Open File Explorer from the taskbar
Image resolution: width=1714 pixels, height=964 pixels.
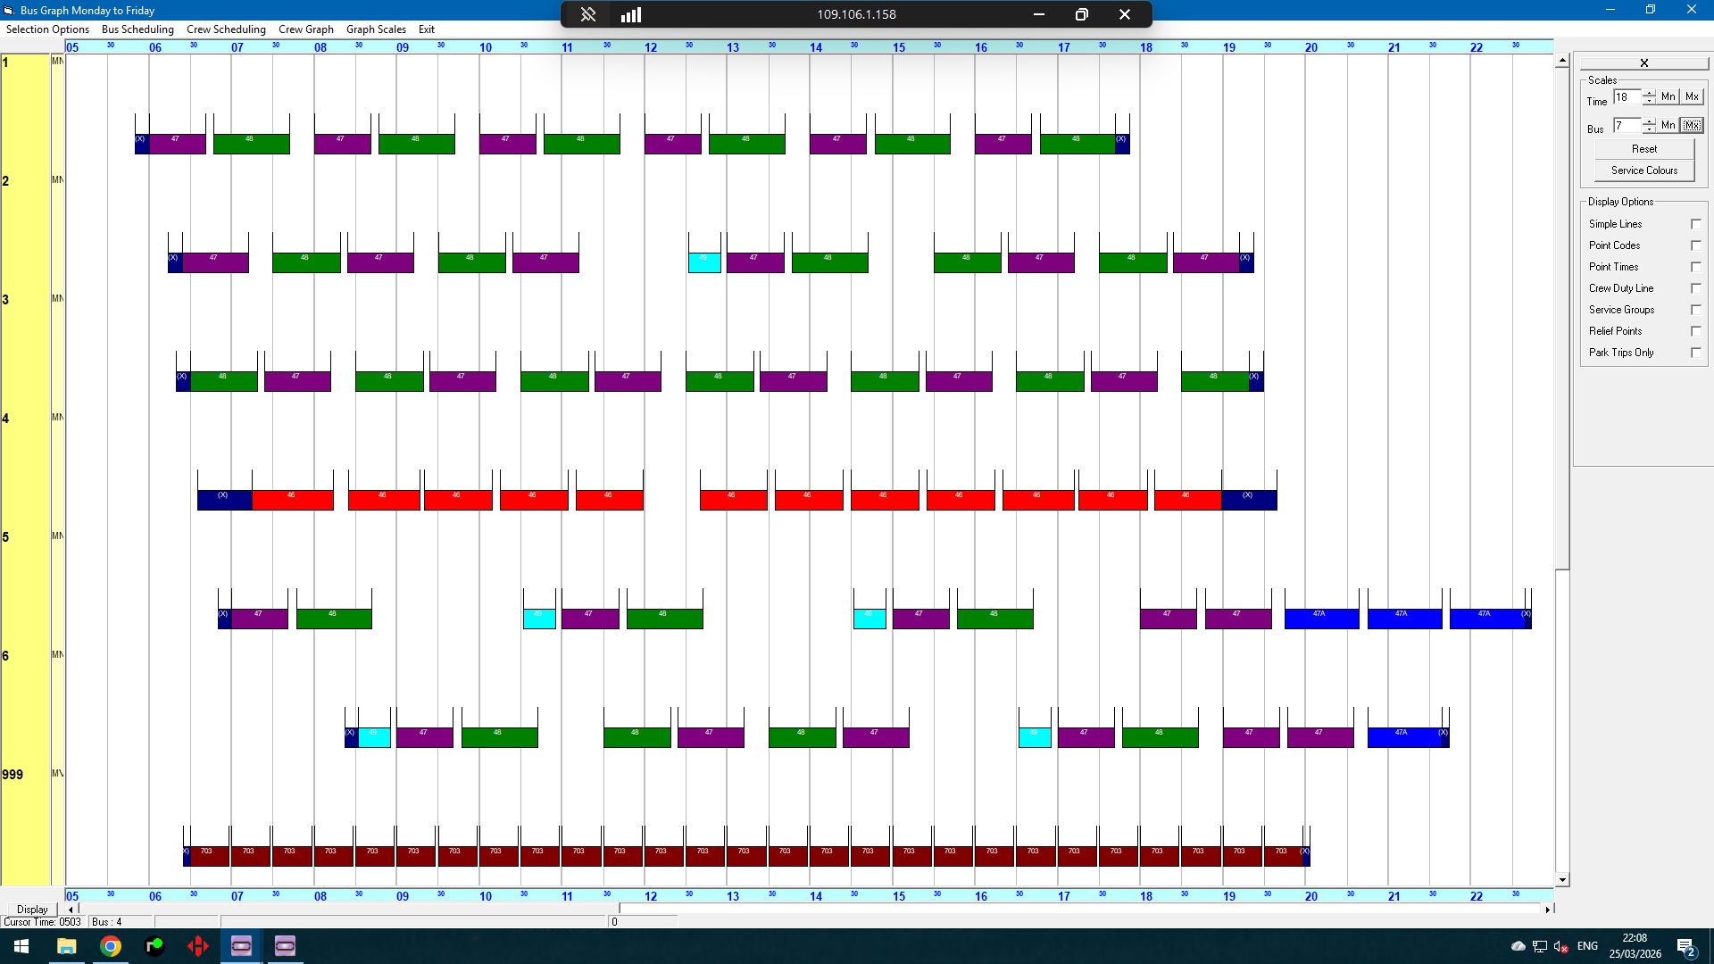point(67,946)
